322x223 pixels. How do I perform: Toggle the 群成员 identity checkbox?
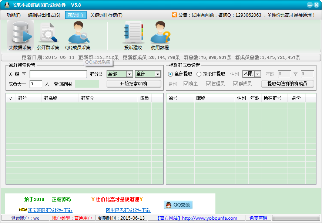point(235,84)
